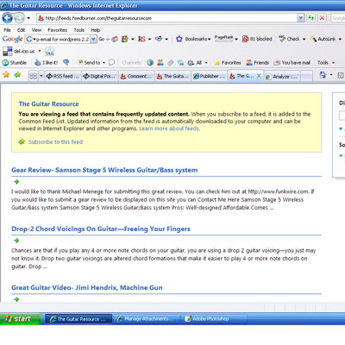Click the StumbleUpon Favorites star button
The image size is (345, 345).
tap(228, 62)
